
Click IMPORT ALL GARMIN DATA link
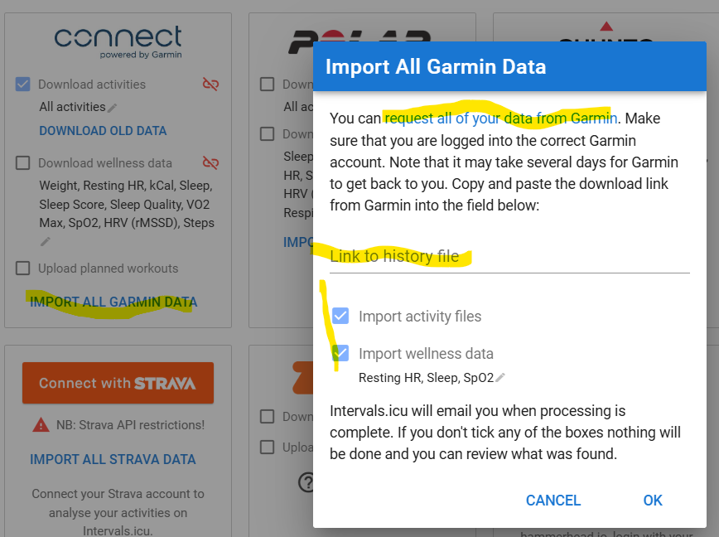(113, 302)
